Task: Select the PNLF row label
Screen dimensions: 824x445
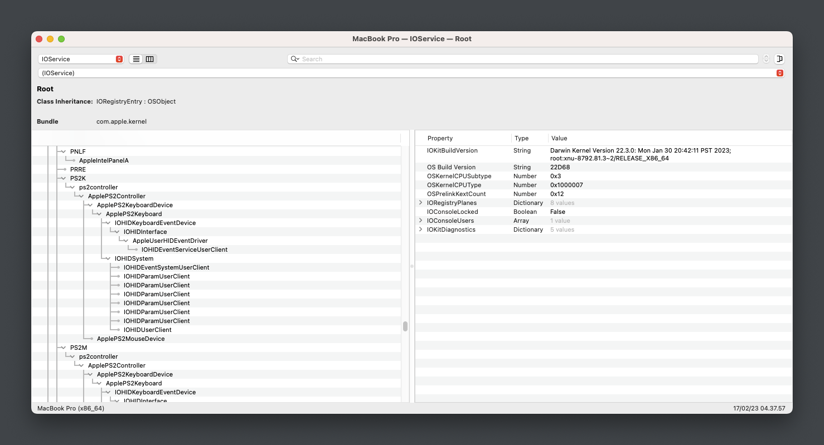Action: [x=78, y=151]
